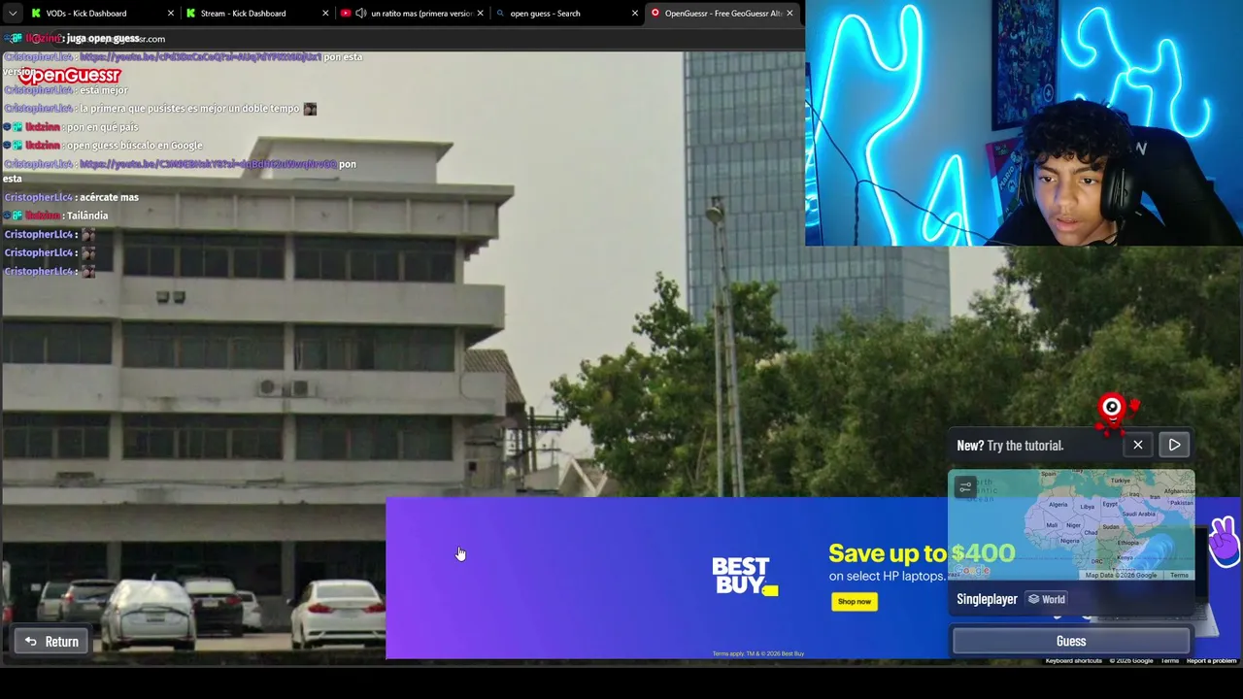Click the emote after 'doble tempo' message
1243x699 pixels.
310,109
